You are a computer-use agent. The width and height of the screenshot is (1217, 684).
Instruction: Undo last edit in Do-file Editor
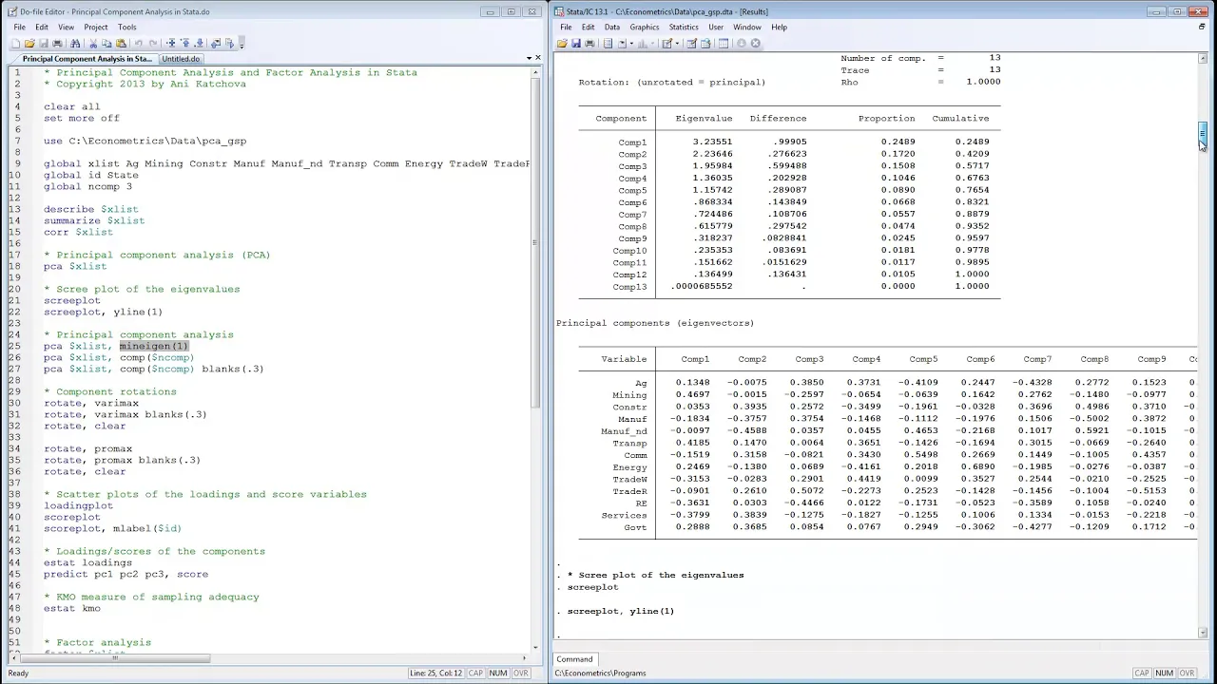coord(139,44)
